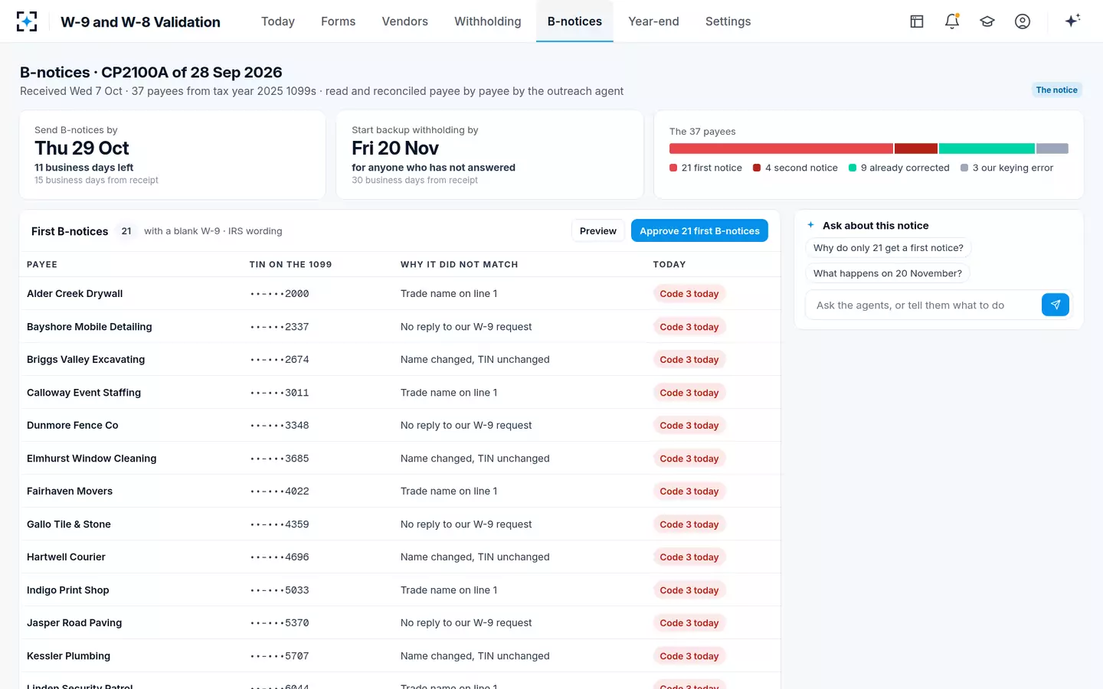
Task: Select payee Bayshore Mobile Detailing
Action: point(90,327)
